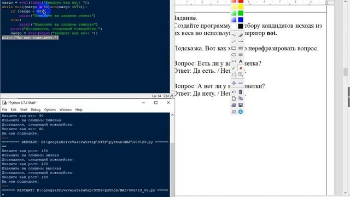350x197 pixels.
Task: Activate the magnifier zoom tool
Action: coord(241,74)
